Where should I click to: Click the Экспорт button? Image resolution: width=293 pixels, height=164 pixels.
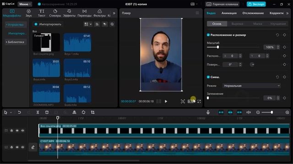coord(256,4)
